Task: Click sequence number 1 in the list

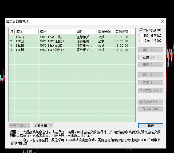Action: click(x=11, y=37)
